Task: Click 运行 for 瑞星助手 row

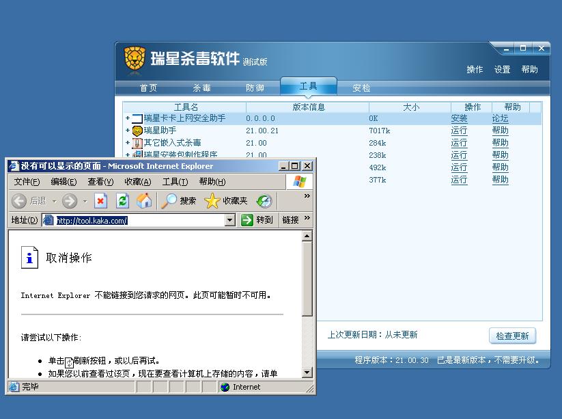Action: click(459, 131)
